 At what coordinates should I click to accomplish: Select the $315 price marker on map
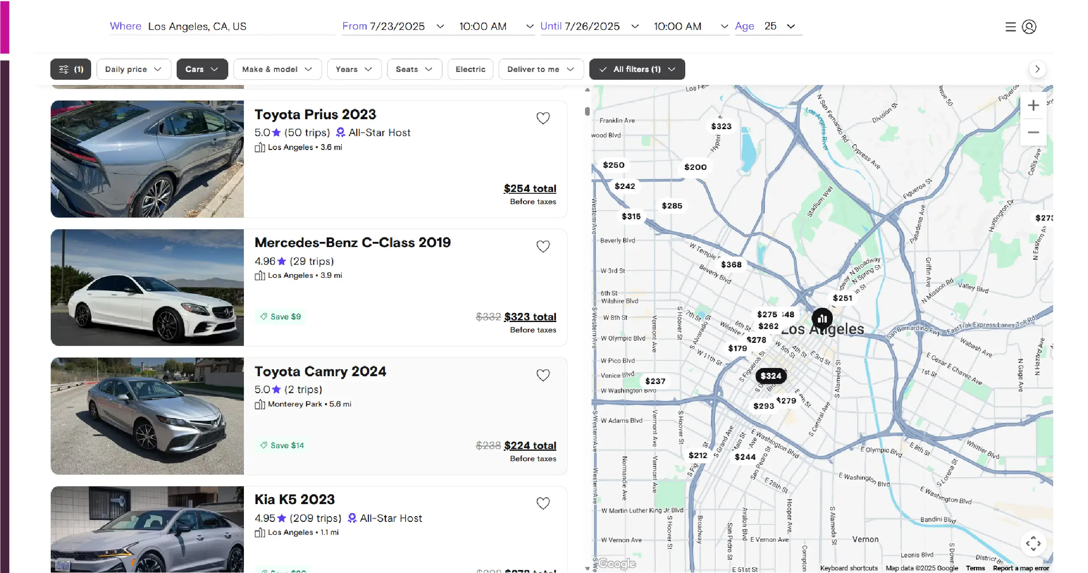tap(631, 216)
